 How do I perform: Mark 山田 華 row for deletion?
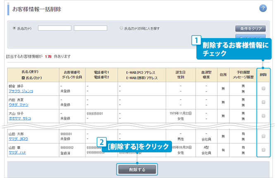[x=263, y=150]
